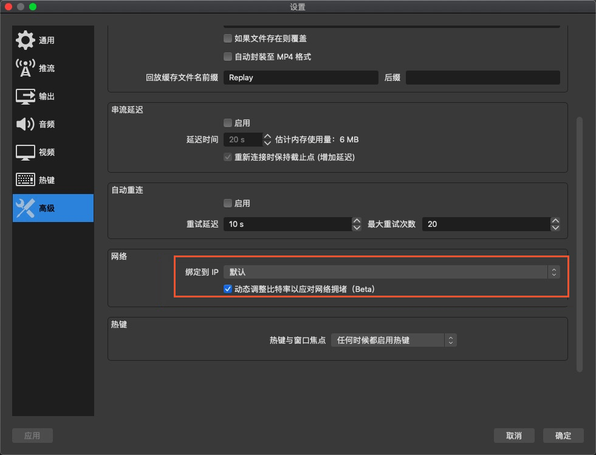
Task: Click the vertical scrollbar of settings
Action: [x=579, y=243]
